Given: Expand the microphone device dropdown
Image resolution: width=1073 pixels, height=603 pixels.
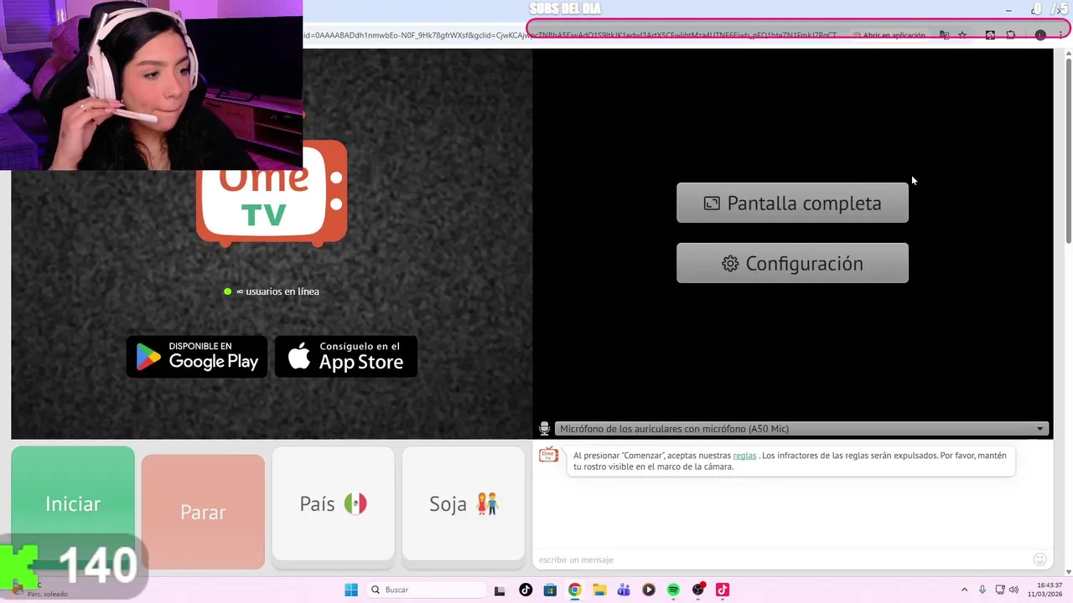Looking at the screenshot, I should [802, 429].
